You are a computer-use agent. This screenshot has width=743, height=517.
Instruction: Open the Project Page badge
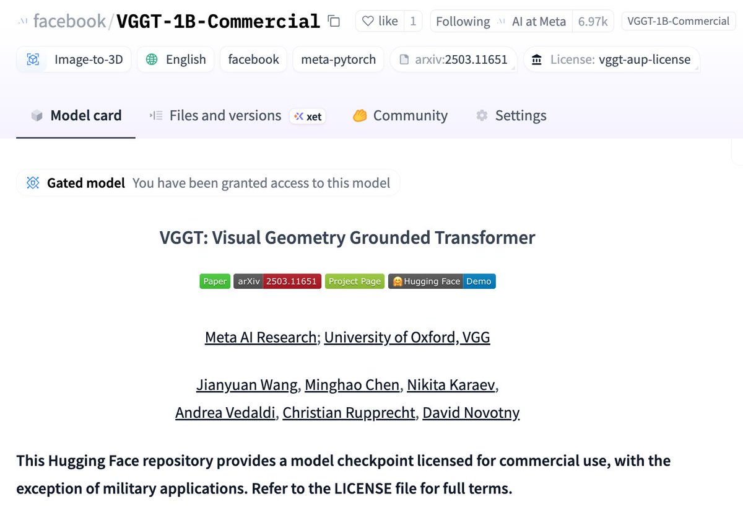pyautogui.click(x=355, y=281)
